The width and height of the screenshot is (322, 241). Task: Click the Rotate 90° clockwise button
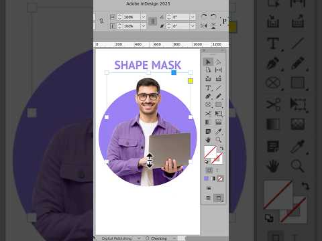204,17
